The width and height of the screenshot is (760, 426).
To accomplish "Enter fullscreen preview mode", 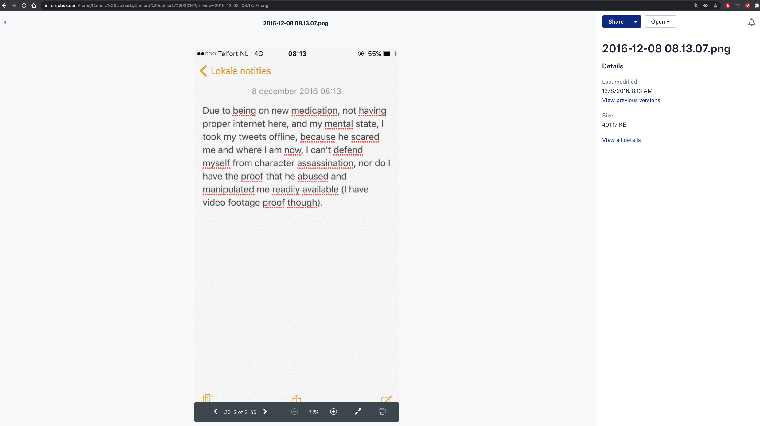I will [x=358, y=412].
